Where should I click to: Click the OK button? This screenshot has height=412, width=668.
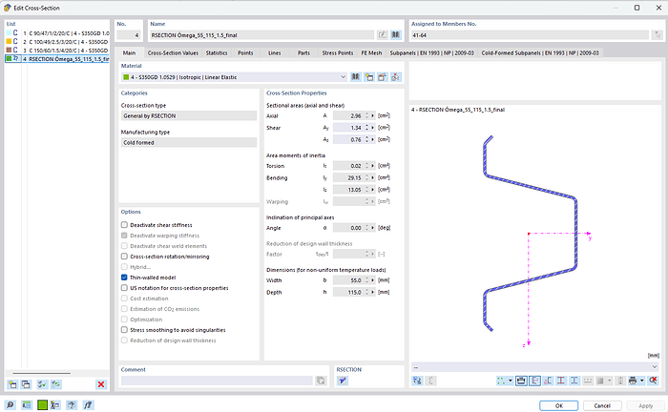click(x=559, y=404)
